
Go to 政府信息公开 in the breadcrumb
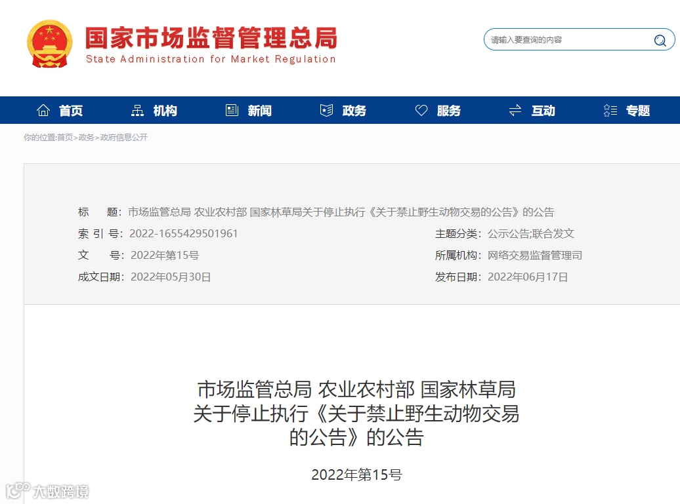[x=124, y=137]
